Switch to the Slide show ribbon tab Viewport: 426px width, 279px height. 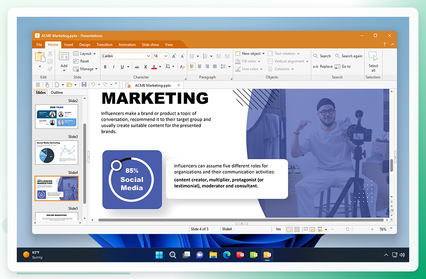tap(150, 44)
